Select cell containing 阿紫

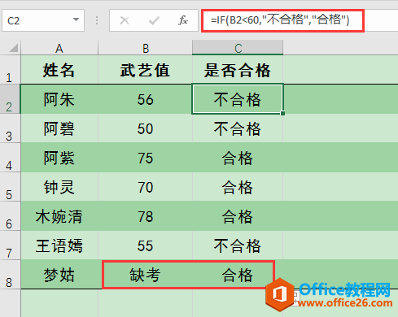coord(59,158)
